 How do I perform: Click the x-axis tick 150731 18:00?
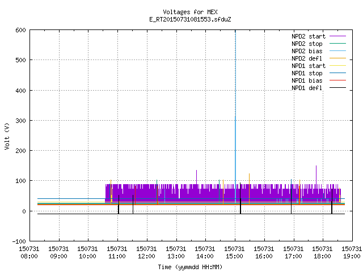click(x=322, y=253)
